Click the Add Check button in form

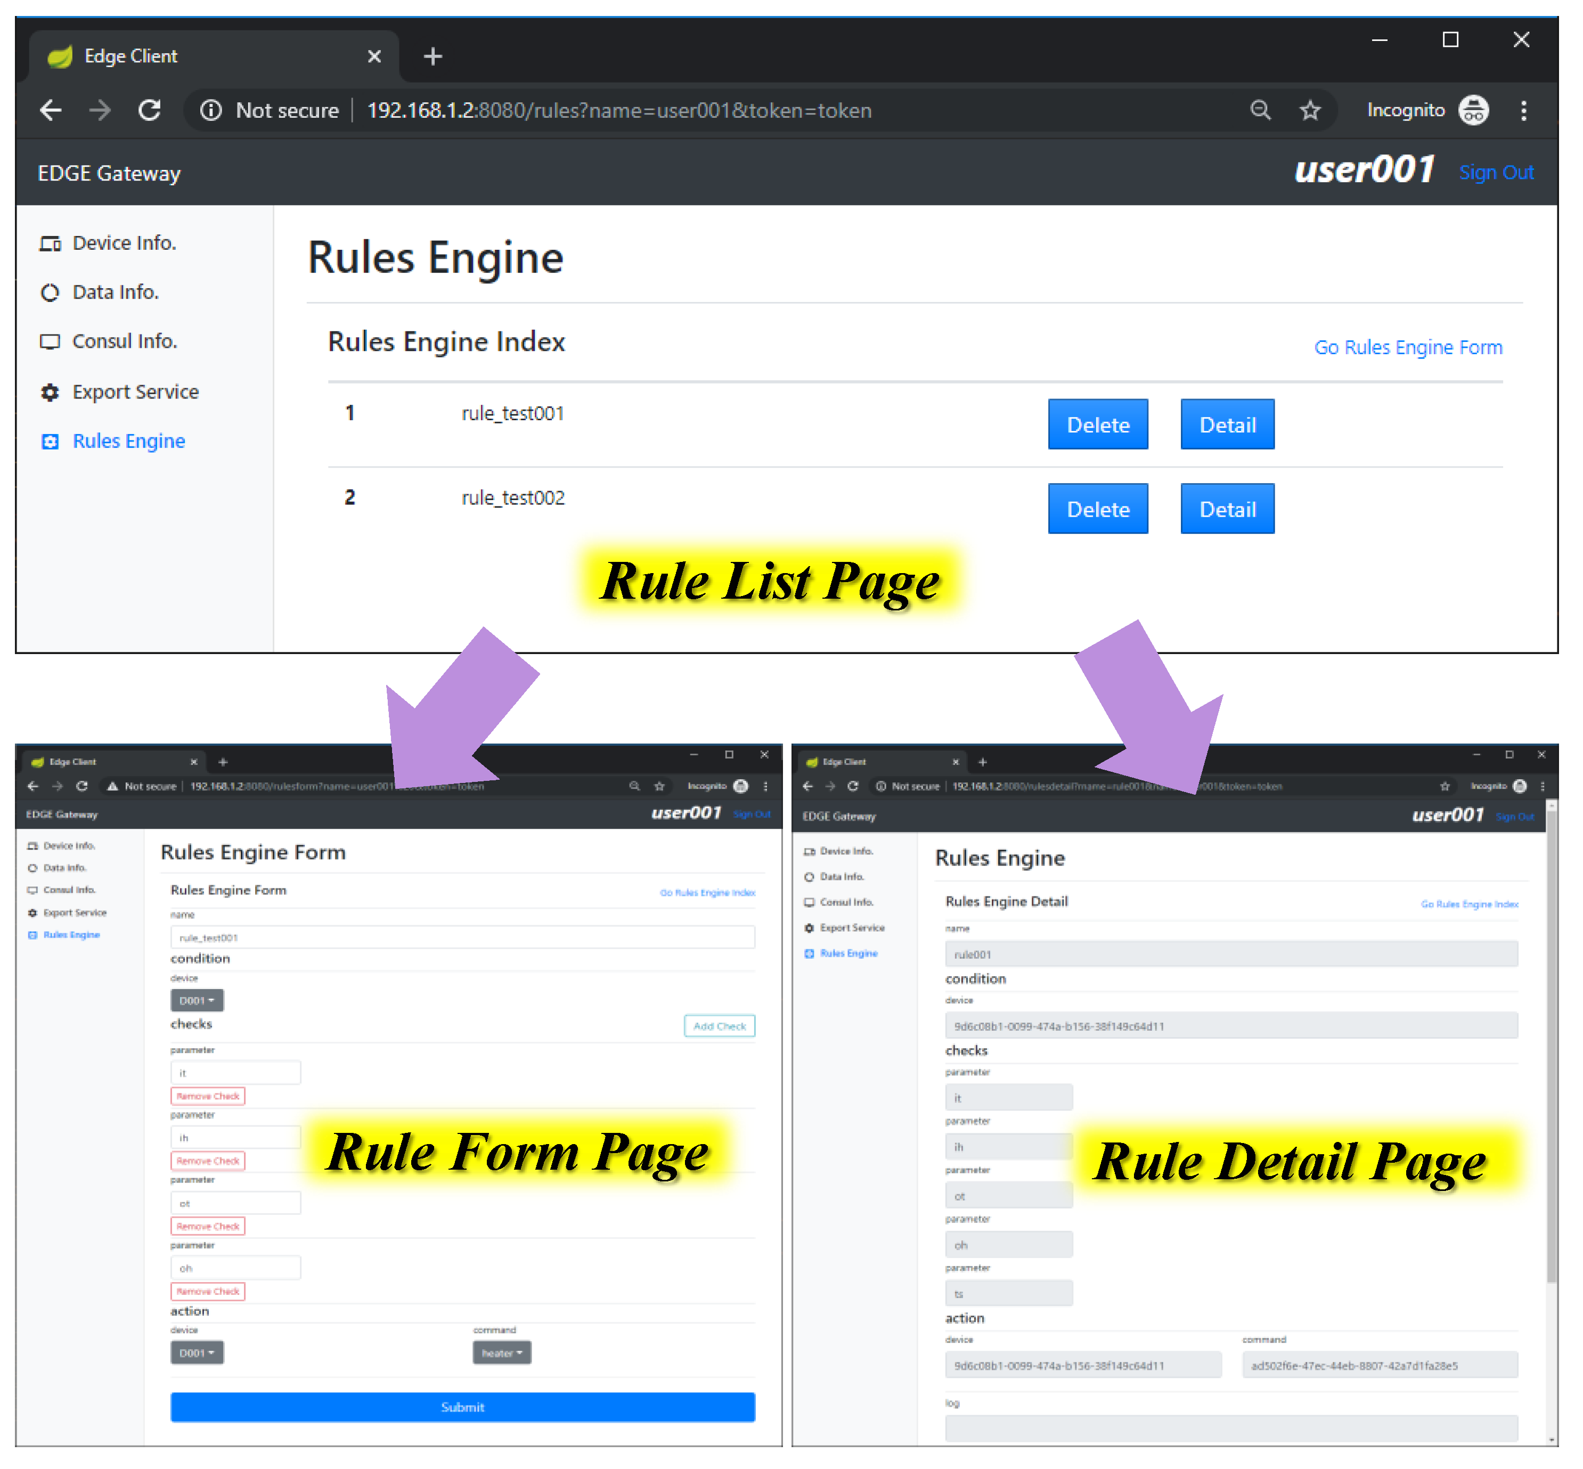[719, 1025]
